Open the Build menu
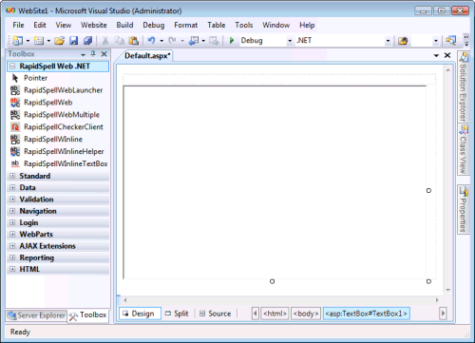 [x=124, y=25]
